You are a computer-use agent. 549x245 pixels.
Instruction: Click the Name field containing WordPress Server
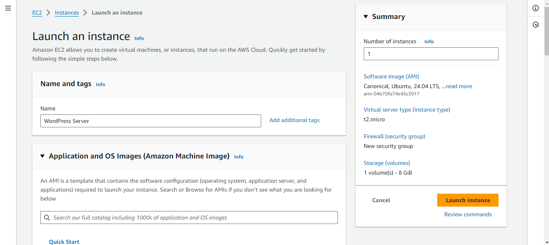point(151,121)
